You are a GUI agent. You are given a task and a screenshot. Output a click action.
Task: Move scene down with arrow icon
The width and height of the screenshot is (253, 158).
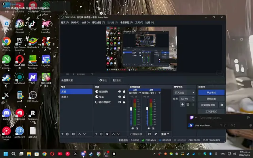[x=85, y=134]
